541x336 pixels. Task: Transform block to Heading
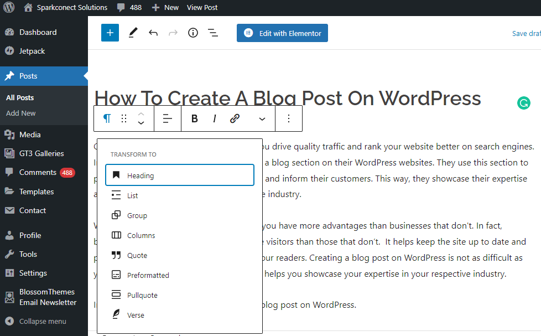(180, 175)
